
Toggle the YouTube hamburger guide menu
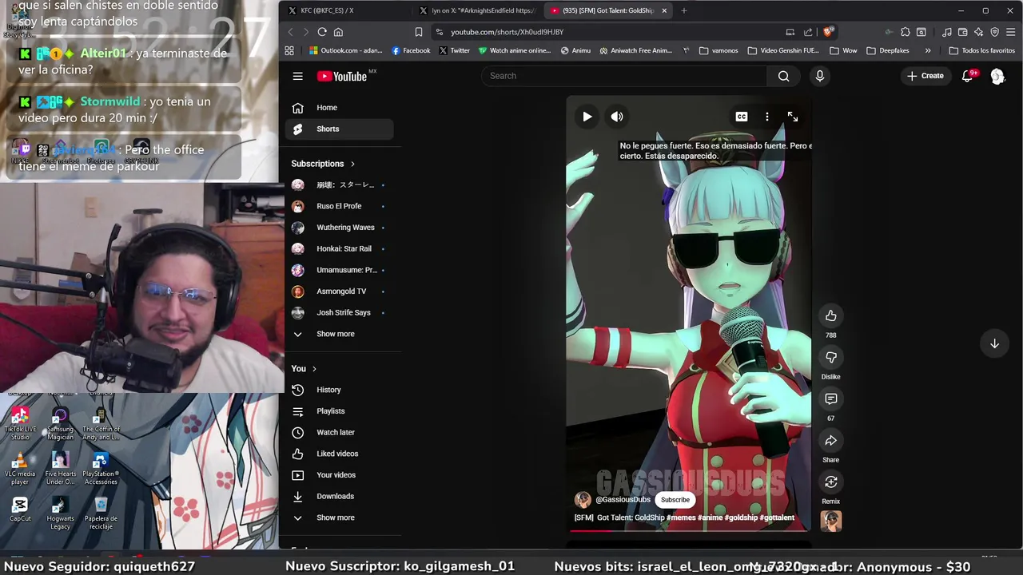click(297, 76)
